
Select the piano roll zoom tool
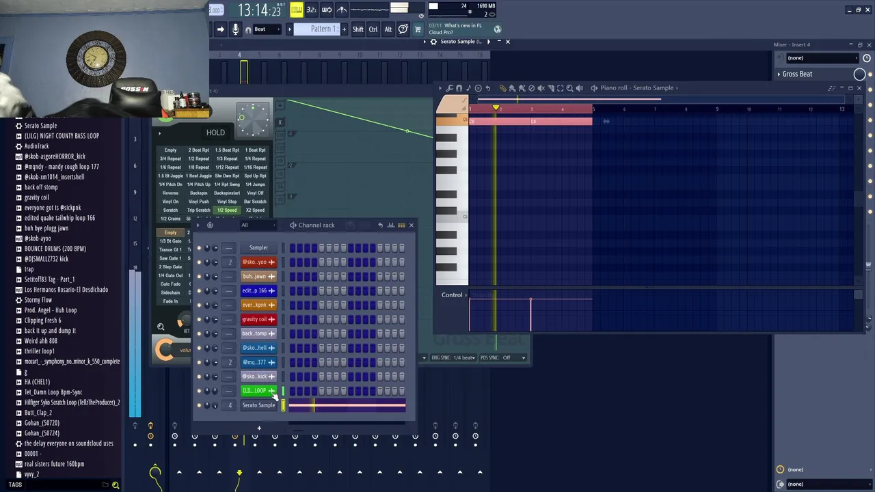tap(569, 88)
